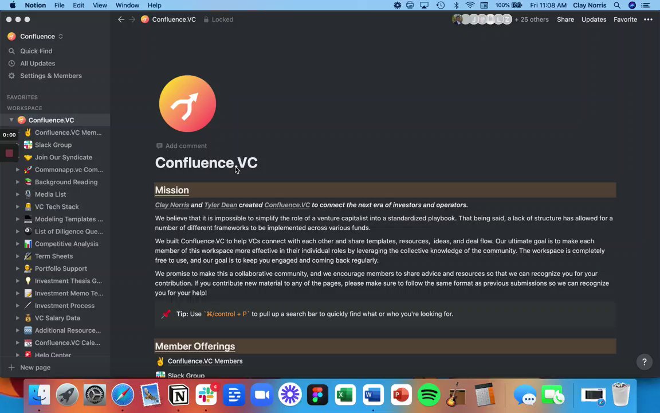Open Messages from the dock

524,395
